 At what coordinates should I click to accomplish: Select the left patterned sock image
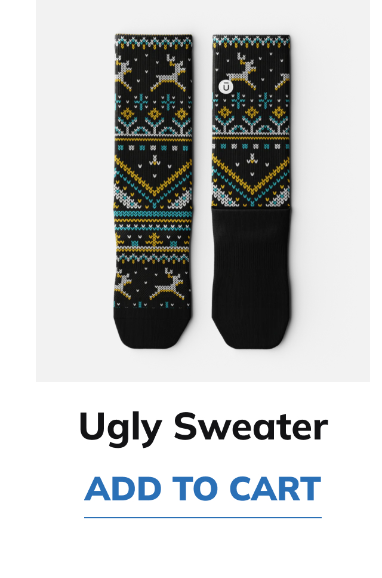click(x=153, y=191)
